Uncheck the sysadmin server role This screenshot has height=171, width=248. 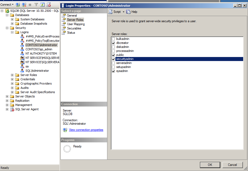tap(113, 71)
